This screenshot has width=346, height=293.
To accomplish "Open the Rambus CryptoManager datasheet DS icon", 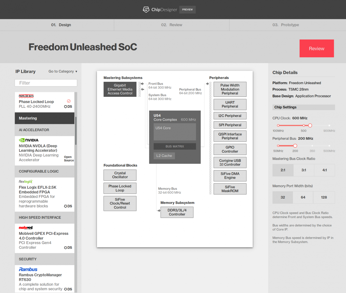I will pyautogui.click(x=68, y=289).
